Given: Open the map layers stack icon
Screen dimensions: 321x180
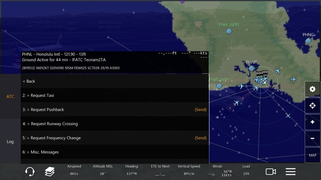Looking at the screenshot, I should click(50, 171).
